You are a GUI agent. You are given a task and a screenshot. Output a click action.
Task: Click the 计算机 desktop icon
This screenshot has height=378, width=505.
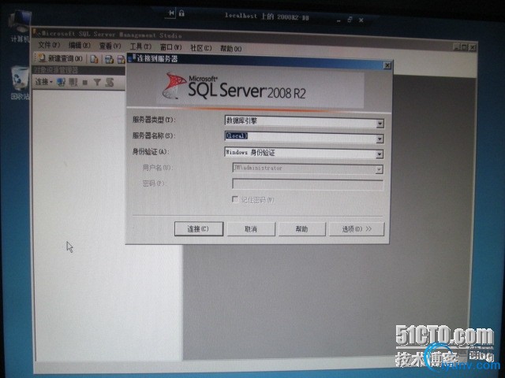click(20, 26)
